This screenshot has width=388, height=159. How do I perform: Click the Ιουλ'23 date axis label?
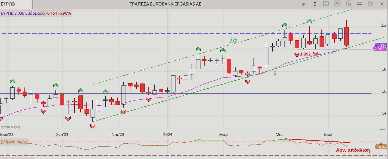7,134
